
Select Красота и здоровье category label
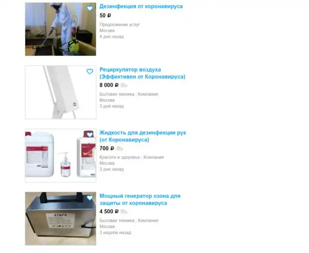click(x=120, y=157)
